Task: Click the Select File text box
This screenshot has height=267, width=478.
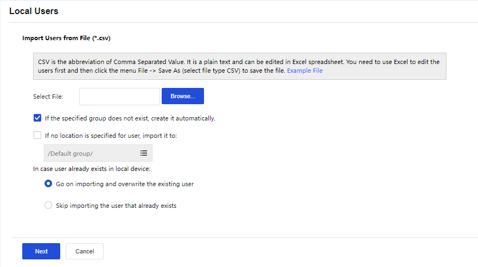Action: [119, 97]
